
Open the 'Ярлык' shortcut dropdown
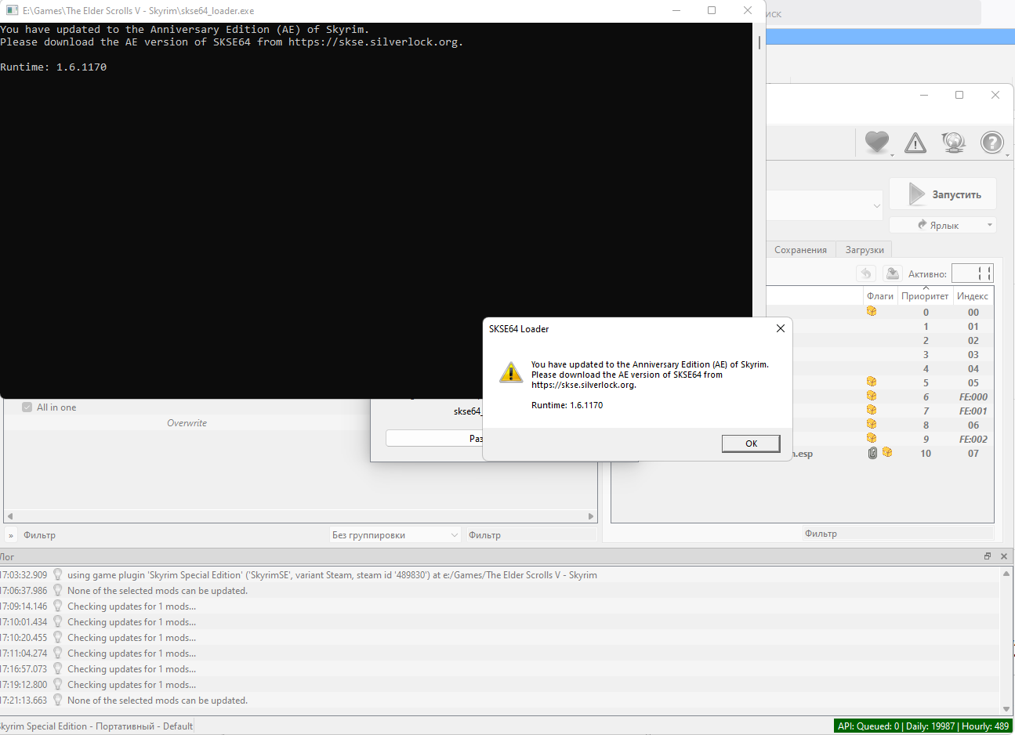943,225
